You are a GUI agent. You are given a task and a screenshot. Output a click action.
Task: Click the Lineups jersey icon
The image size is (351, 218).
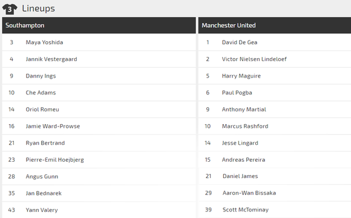10,9
